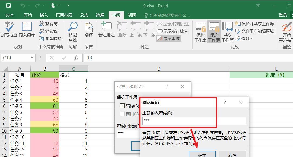Open the Name Box dropdown arrow

pyautogui.click(x=32, y=58)
